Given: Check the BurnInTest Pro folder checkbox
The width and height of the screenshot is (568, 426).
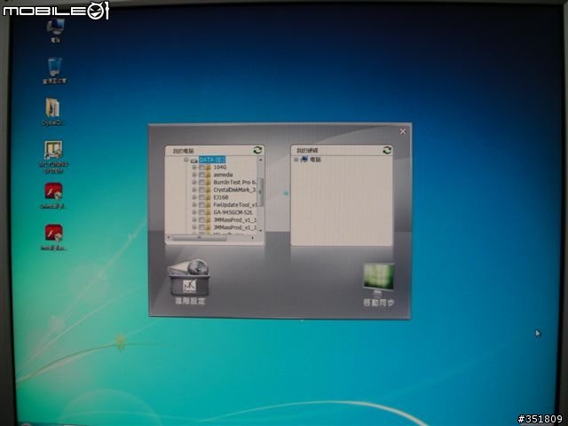Looking at the screenshot, I should coord(201,182).
